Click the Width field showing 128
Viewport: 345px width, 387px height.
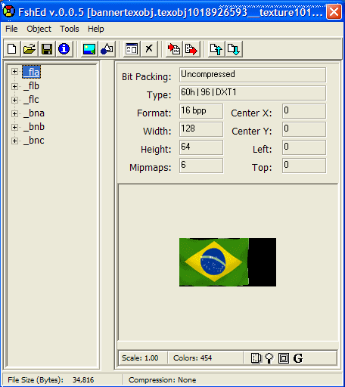click(x=201, y=129)
